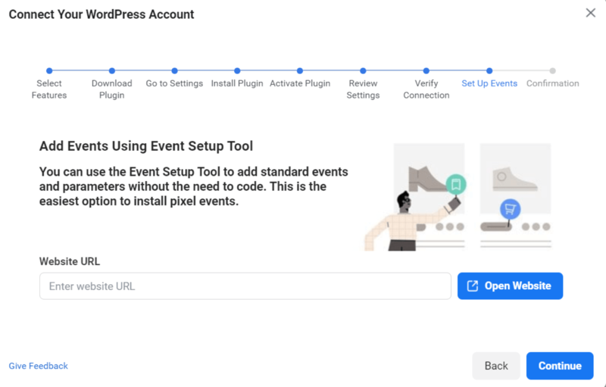The height and width of the screenshot is (387, 606).
Task: Select the Go to Settings step
Action: click(x=174, y=71)
